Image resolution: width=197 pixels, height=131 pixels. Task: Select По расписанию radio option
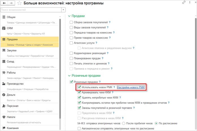[156, 123]
